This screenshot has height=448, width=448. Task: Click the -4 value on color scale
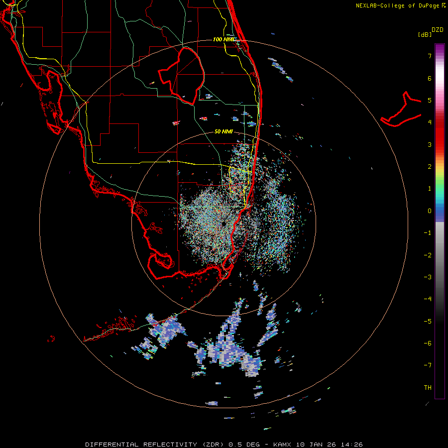pyautogui.click(x=428, y=299)
